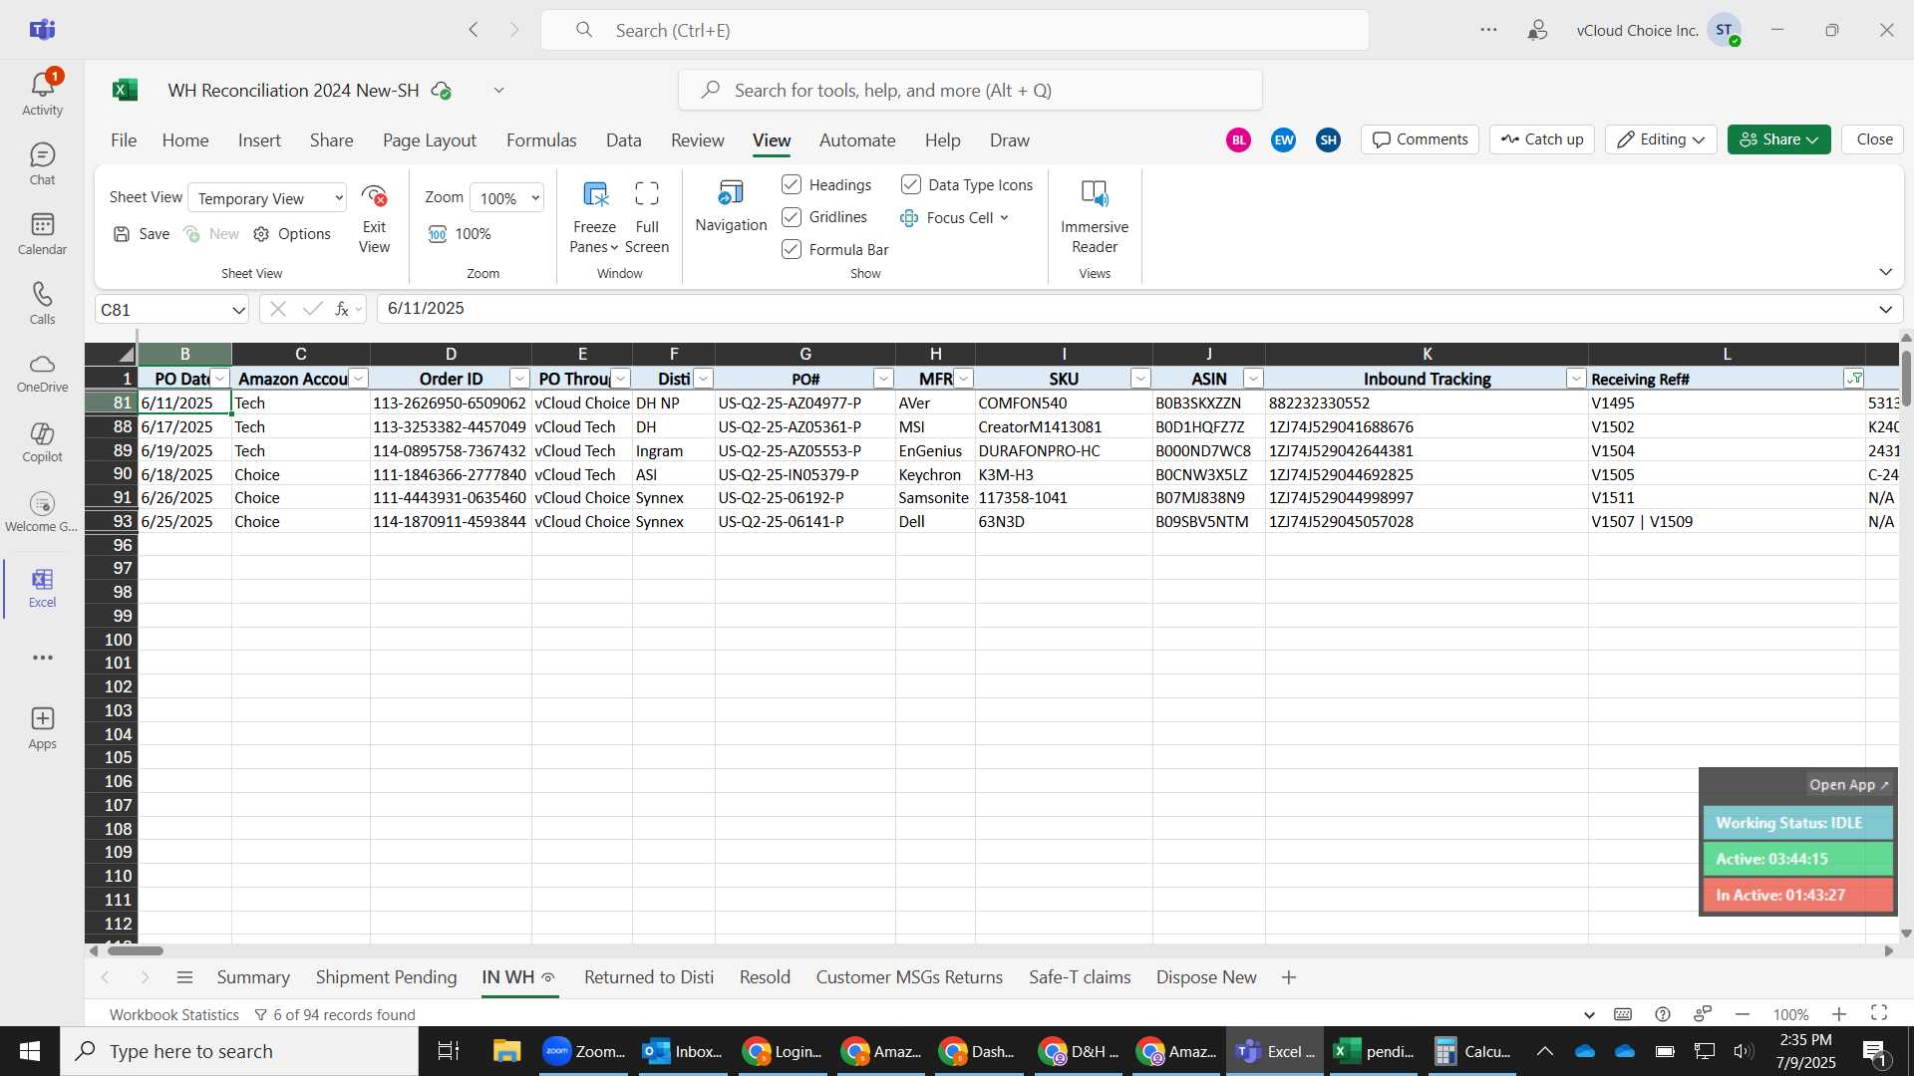This screenshot has width=1914, height=1076.
Task: Open the Summary sheet tab
Action: (x=253, y=977)
